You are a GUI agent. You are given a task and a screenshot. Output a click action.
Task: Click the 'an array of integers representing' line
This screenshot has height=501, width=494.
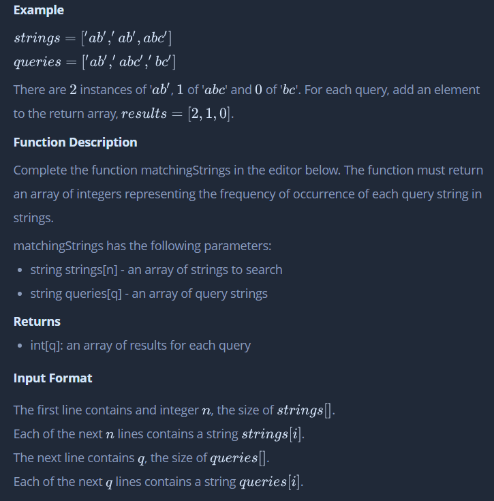(x=247, y=194)
